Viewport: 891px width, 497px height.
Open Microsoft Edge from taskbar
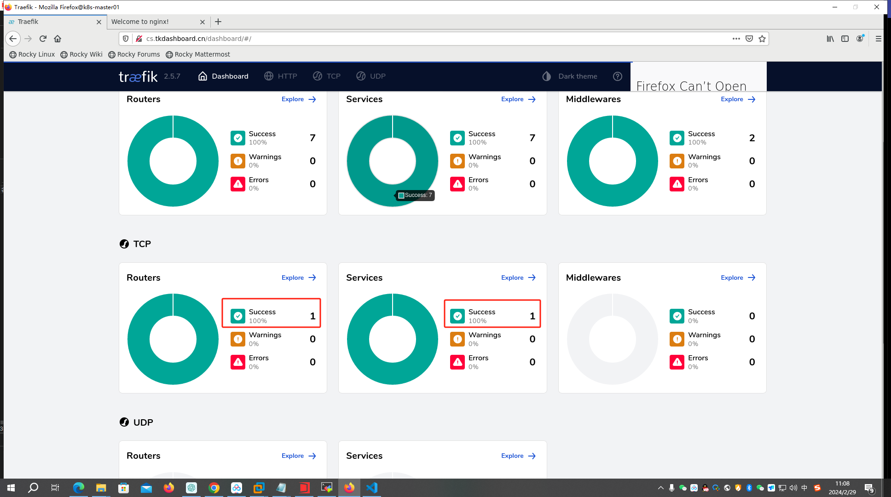tap(79, 488)
